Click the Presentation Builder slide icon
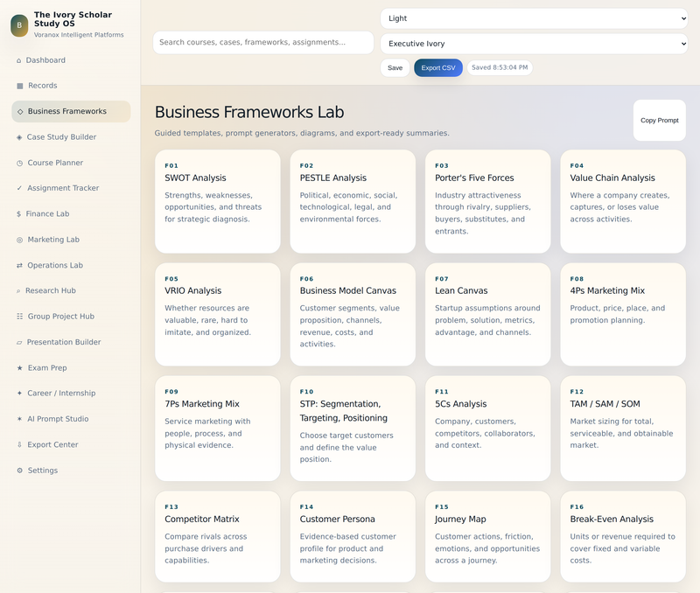 (19, 342)
